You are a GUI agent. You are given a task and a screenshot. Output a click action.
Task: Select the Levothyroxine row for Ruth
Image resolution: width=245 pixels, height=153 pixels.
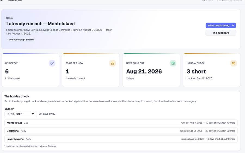point(121,139)
